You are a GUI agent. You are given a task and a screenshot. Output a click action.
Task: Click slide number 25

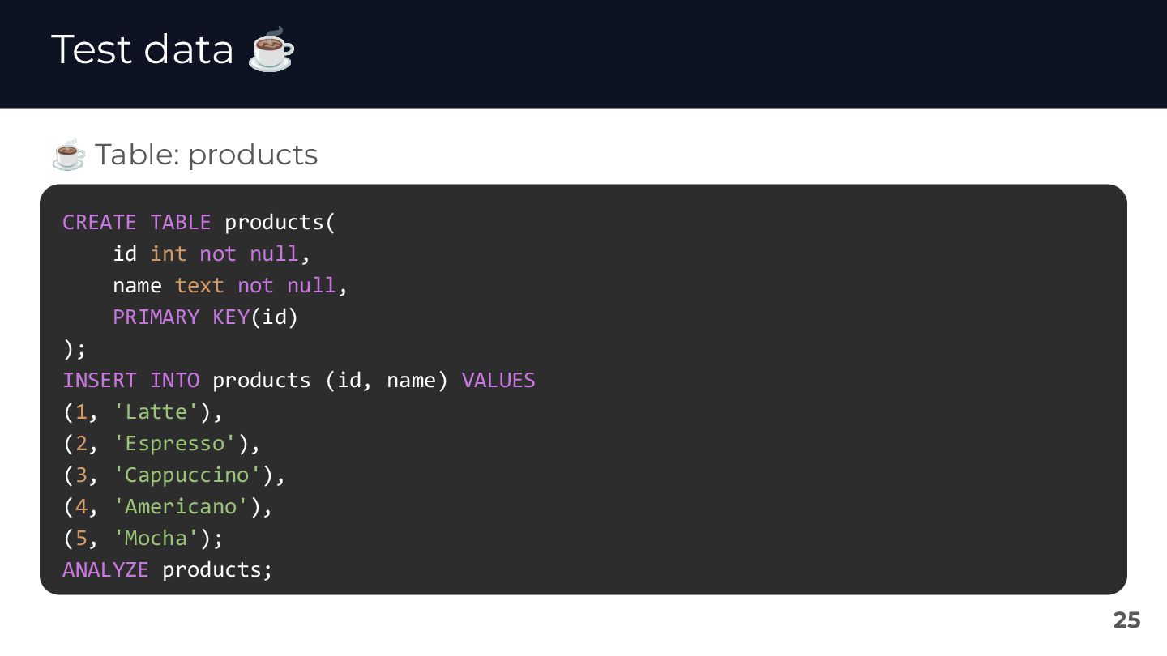pos(1126,620)
